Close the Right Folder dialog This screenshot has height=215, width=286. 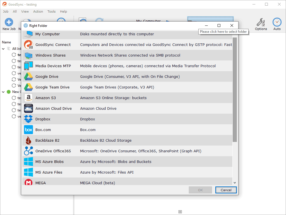point(232,25)
